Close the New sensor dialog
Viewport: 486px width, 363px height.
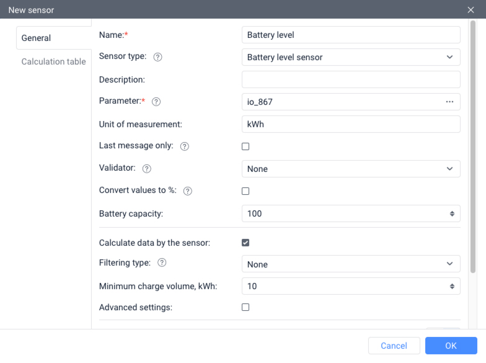click(x=471, y=9)
